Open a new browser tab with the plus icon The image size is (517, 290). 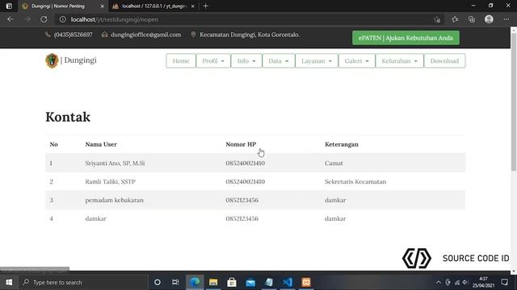[206, 6]
